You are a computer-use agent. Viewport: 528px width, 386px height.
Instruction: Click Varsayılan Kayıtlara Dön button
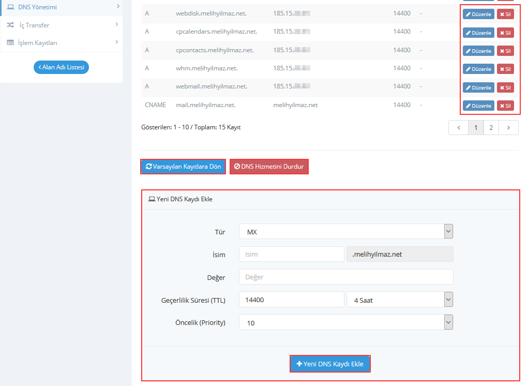point(183,167)
